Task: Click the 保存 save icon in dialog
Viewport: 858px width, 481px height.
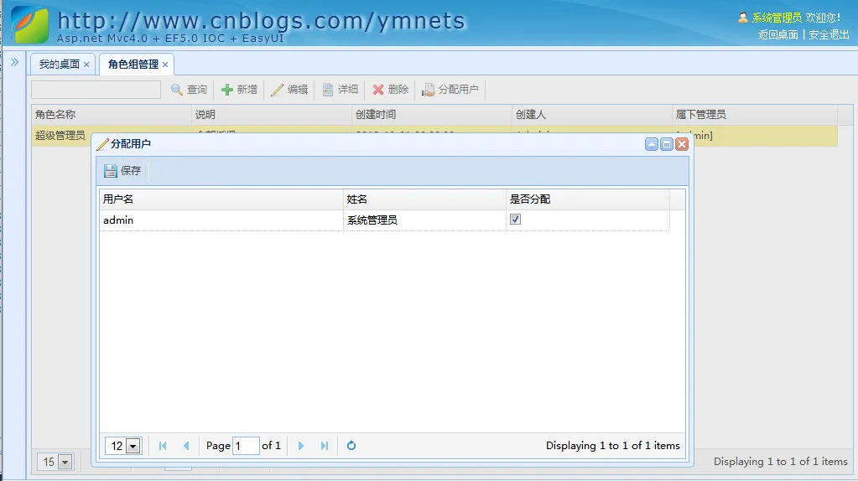Action: pyautogui.click(x=111, y=171)
